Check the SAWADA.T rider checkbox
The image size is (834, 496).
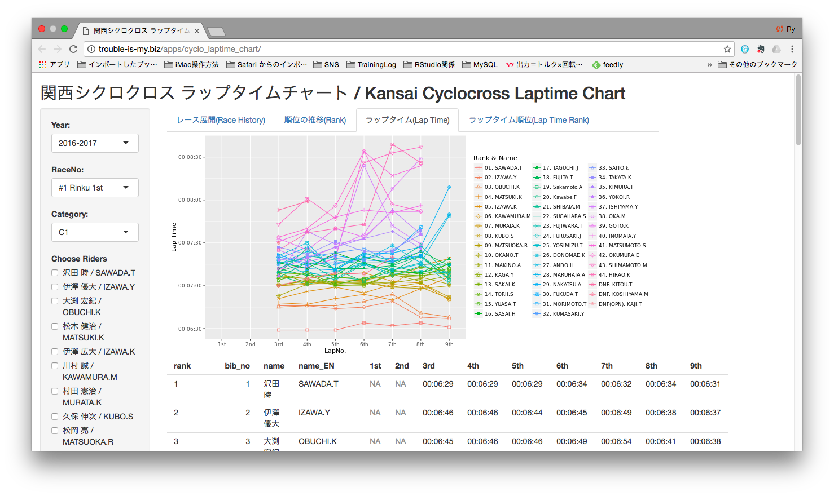(x=55, y=273)
